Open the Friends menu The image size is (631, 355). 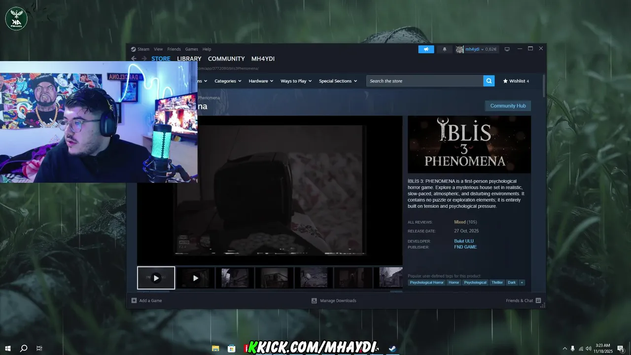(174, 49)
